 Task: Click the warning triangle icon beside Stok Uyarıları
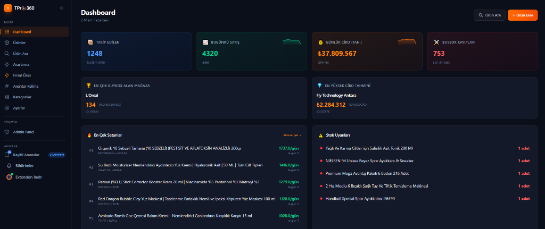click(320, 135)
